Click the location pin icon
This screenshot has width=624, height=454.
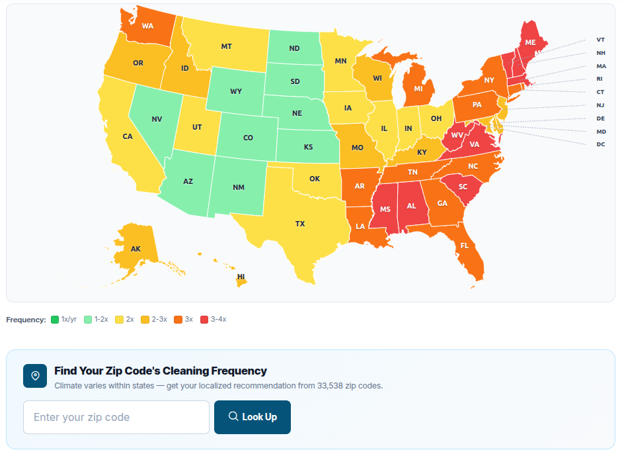[35, 376]
